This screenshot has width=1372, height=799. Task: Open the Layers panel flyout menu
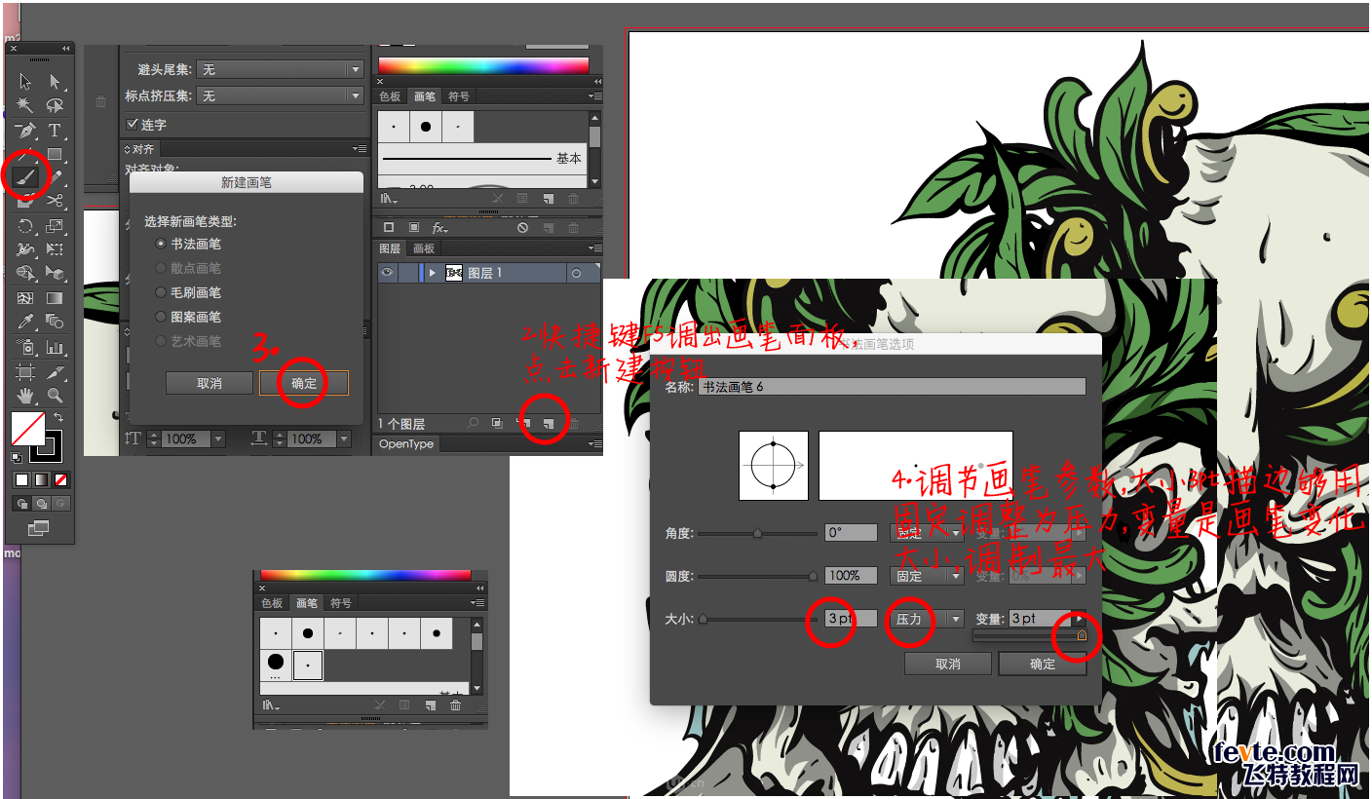point(594,248)
